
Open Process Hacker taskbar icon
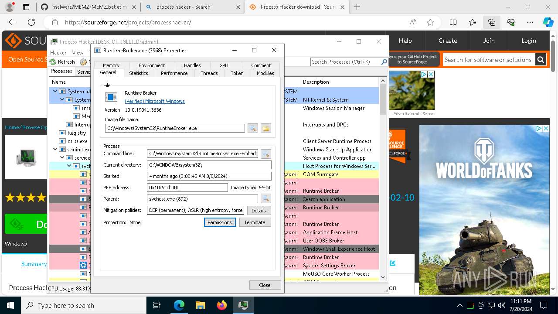coord(243,305)
